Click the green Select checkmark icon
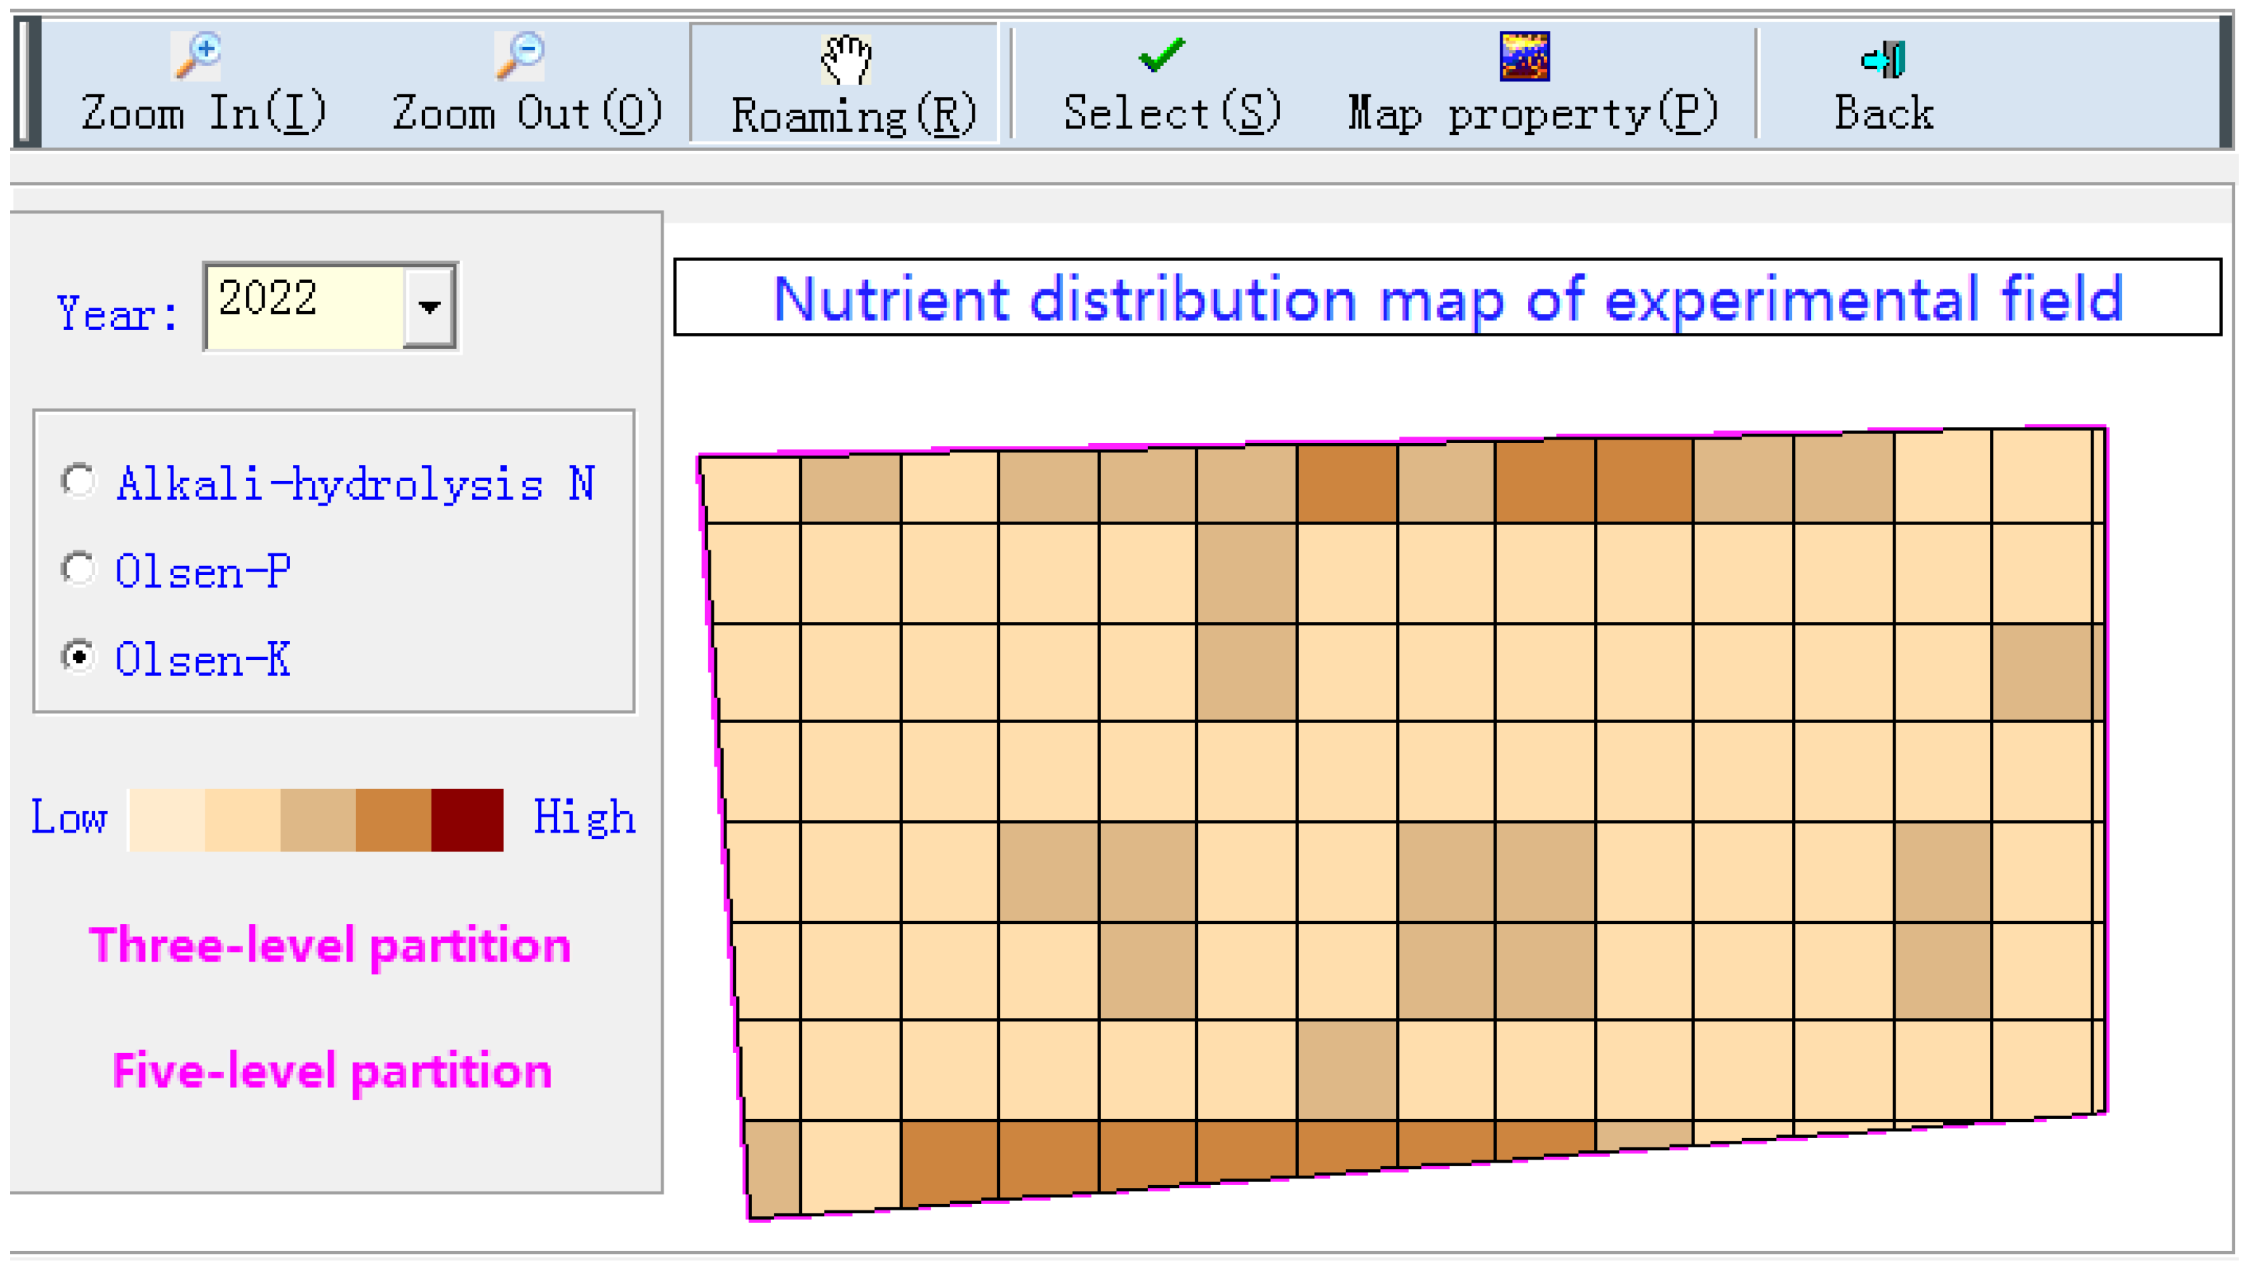Viewport: 2246px width, 1267px height. tap(1161, 55)
